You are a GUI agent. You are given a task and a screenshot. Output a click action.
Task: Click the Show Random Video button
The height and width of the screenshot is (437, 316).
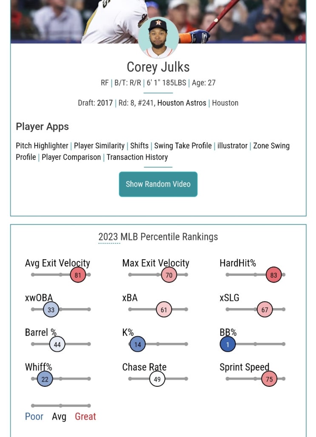[x=158, y=184]
